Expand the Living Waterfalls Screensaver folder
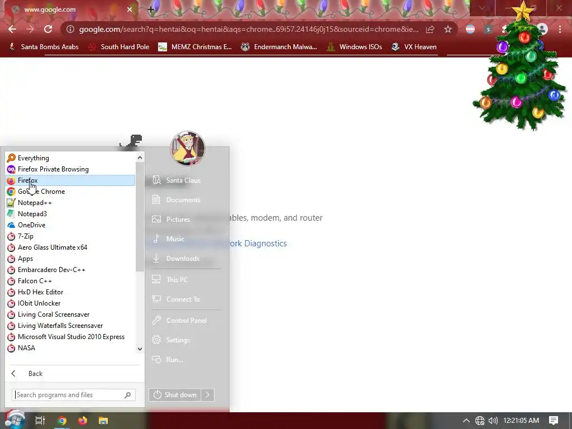The image size is (572, 429). click(x=70, y=326)
